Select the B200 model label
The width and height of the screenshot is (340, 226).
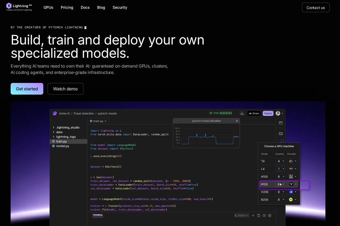265,200
